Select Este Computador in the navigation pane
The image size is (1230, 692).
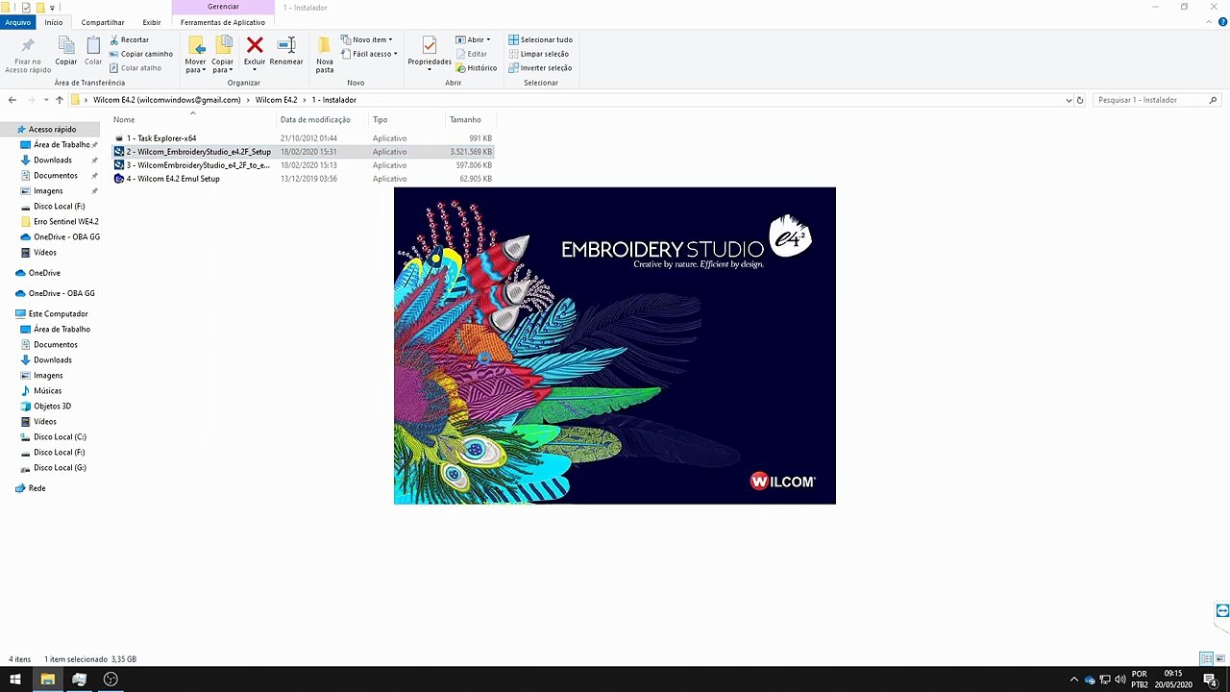tap(58, 314)
